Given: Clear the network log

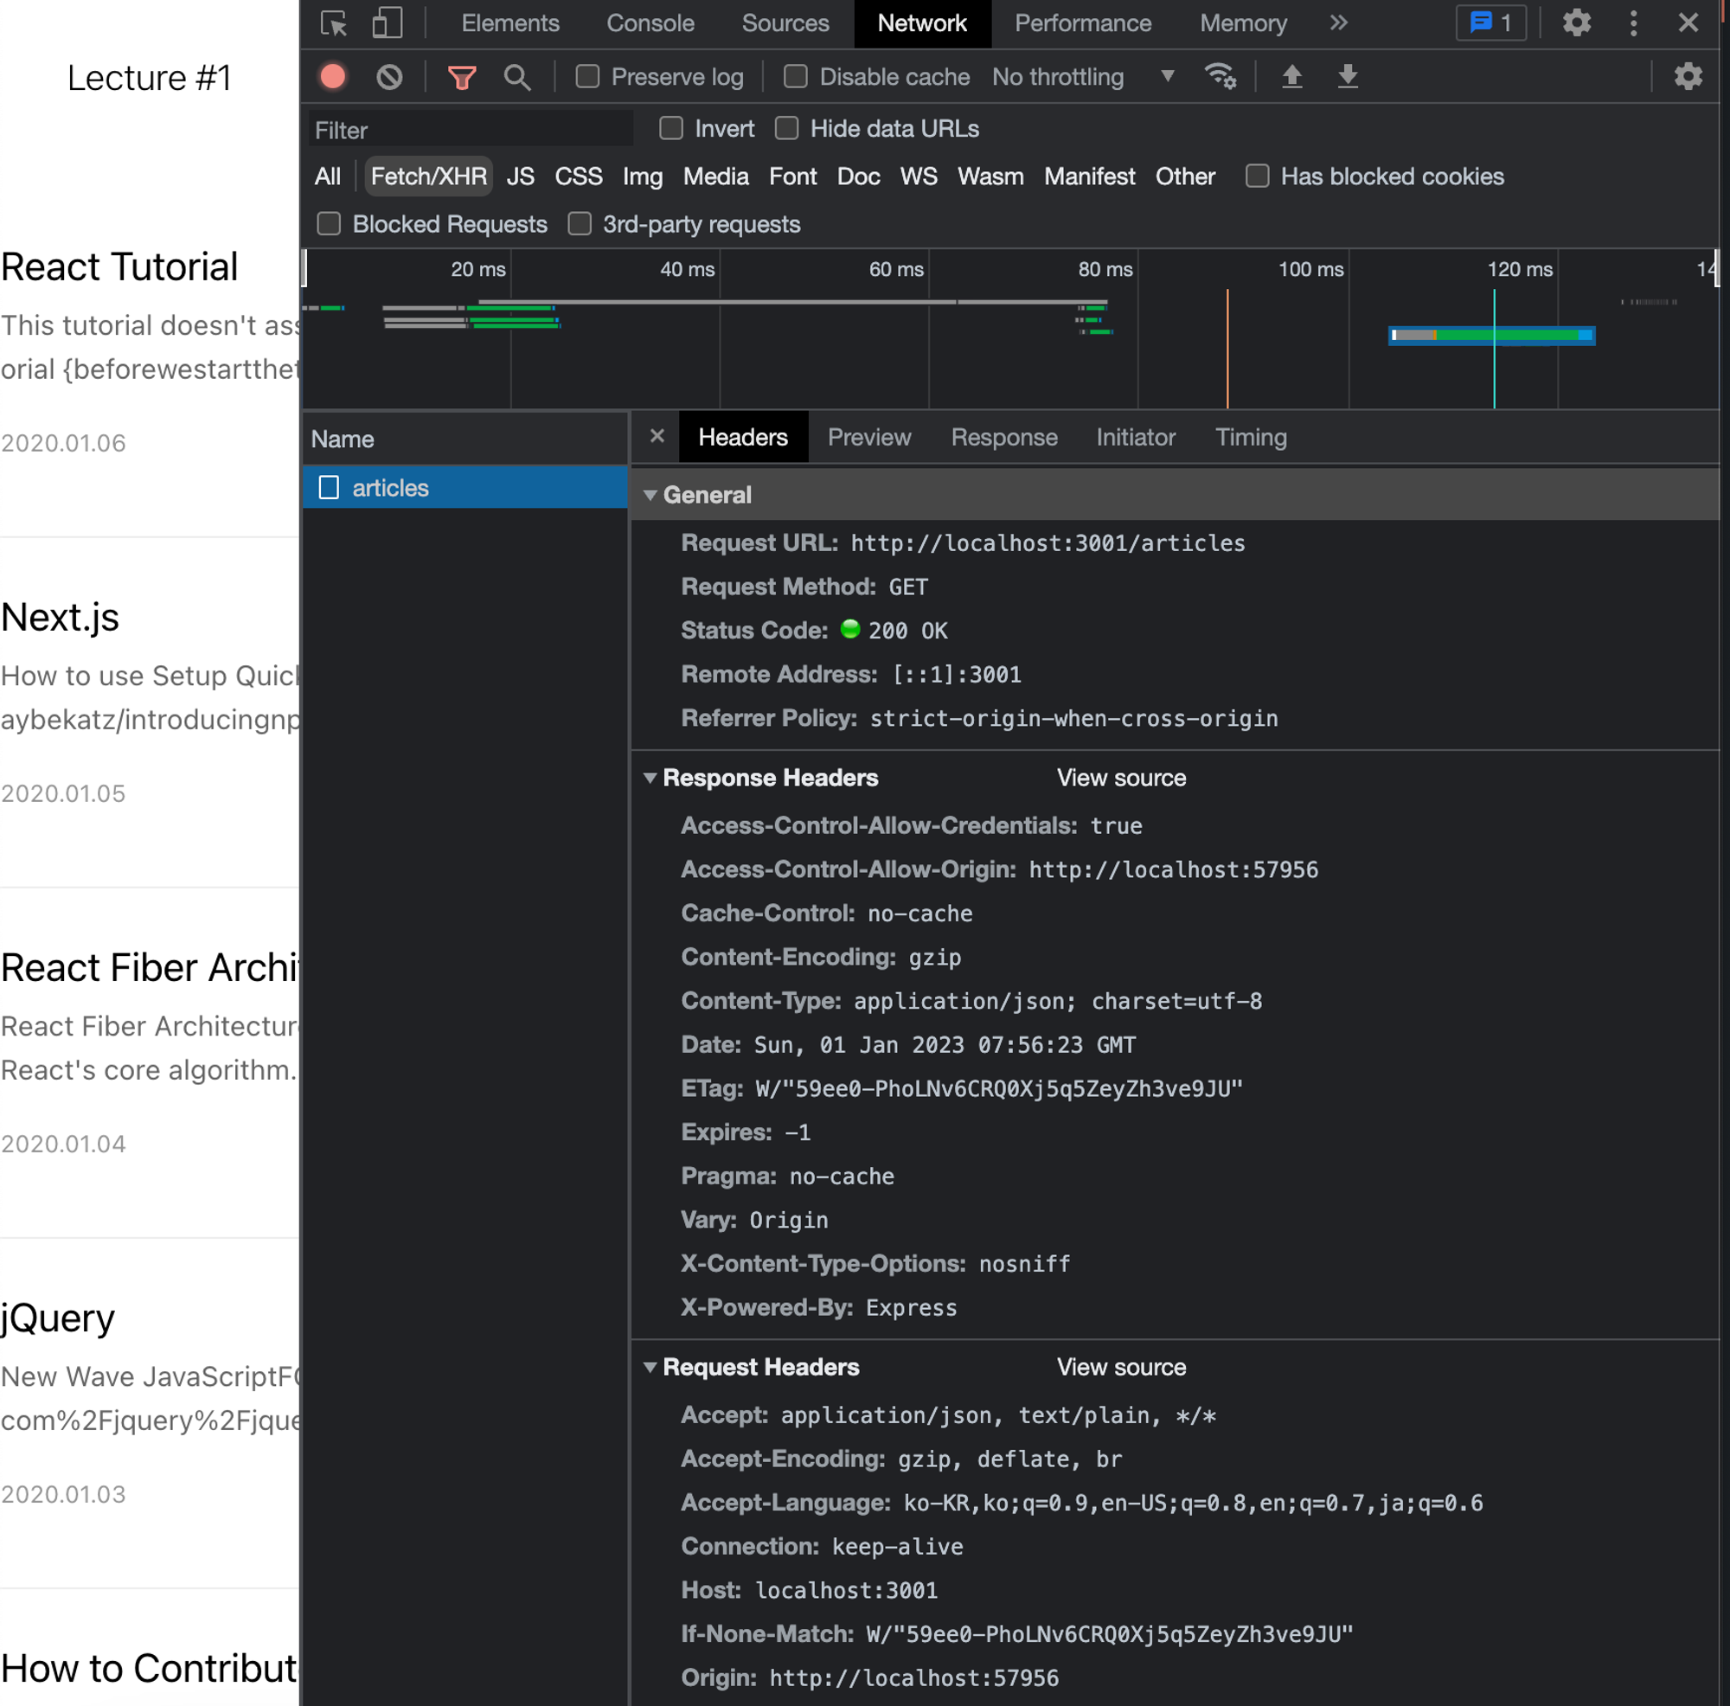Looking at the screenshot, I should tap(389, 77).
